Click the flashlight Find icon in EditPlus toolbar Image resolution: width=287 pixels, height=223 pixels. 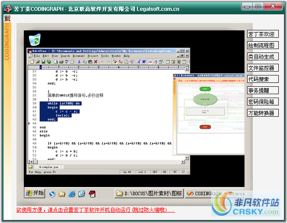click(115, 62)
